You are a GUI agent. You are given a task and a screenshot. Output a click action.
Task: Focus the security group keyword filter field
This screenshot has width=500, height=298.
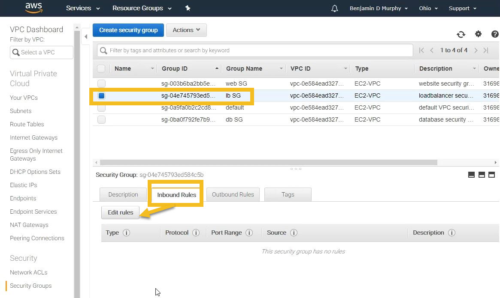tap(255, 50)
